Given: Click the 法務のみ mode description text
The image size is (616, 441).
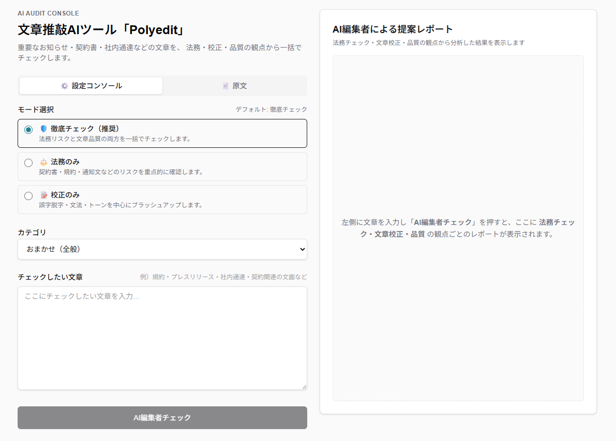Looking at the screenshot, I should (x=121, y=172).
